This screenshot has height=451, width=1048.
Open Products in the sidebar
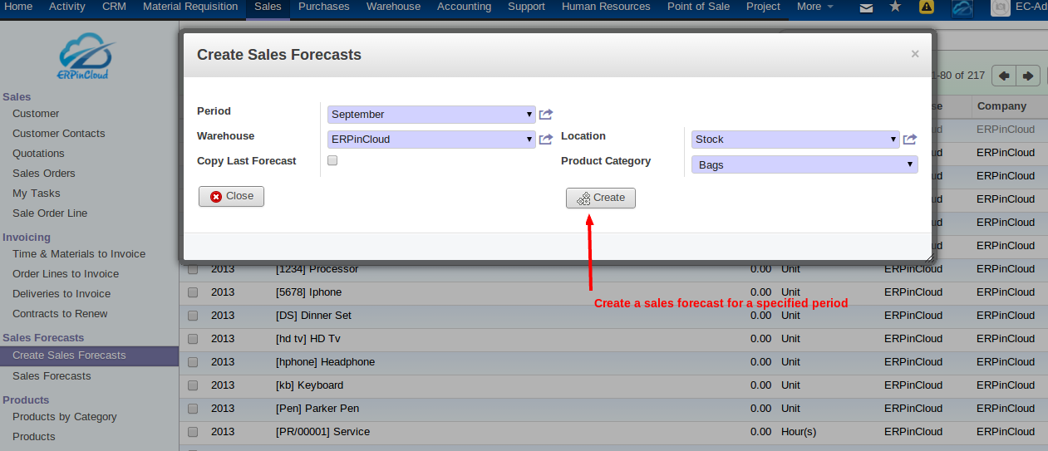click(x=34, y=437)
